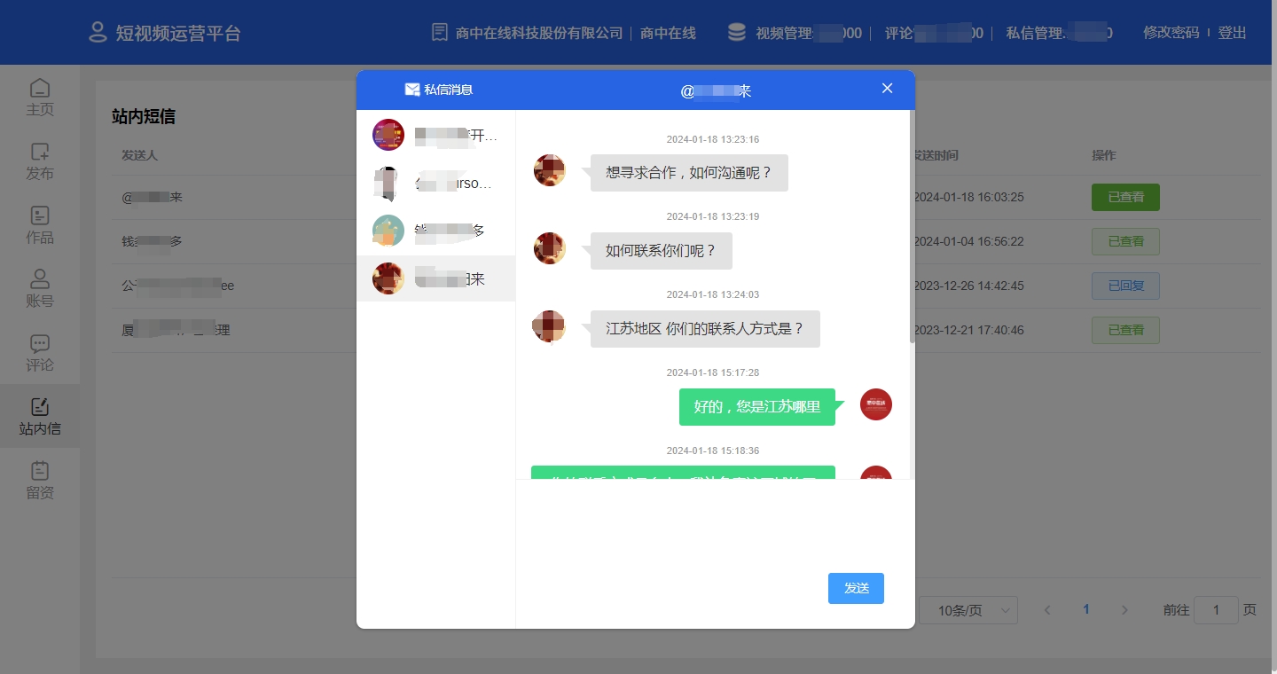Expand the 10条/页 page size dropdown
This screenshot has height=674, width=1277.
point(968,610)
